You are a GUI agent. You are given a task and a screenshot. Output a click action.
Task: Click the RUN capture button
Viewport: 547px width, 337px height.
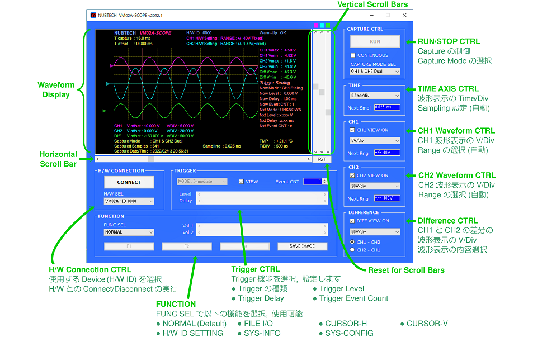tap(375, 41)
